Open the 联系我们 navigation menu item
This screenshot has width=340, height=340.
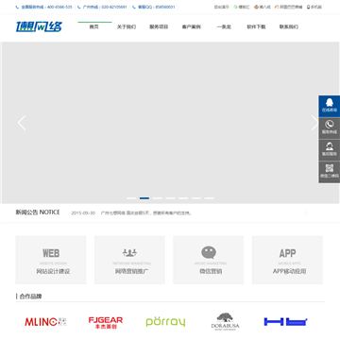[289, 27]
